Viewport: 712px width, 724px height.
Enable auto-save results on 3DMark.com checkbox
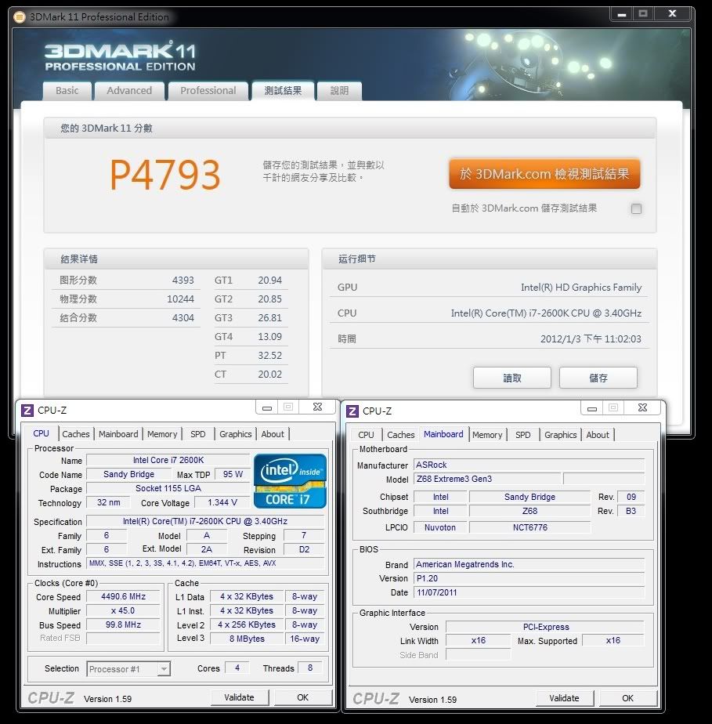636,208
